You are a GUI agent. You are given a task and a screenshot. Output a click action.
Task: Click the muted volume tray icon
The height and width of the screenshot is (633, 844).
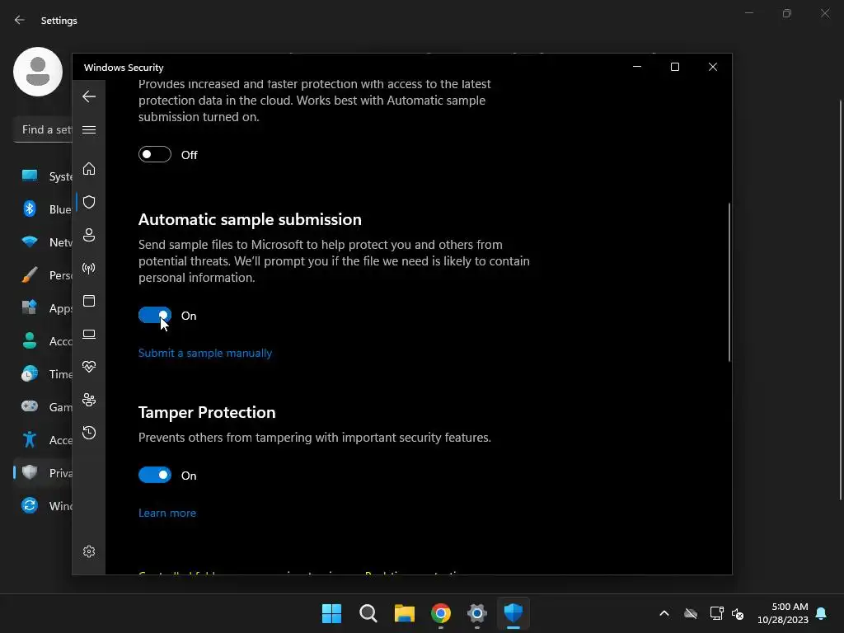tap(738, 613)
